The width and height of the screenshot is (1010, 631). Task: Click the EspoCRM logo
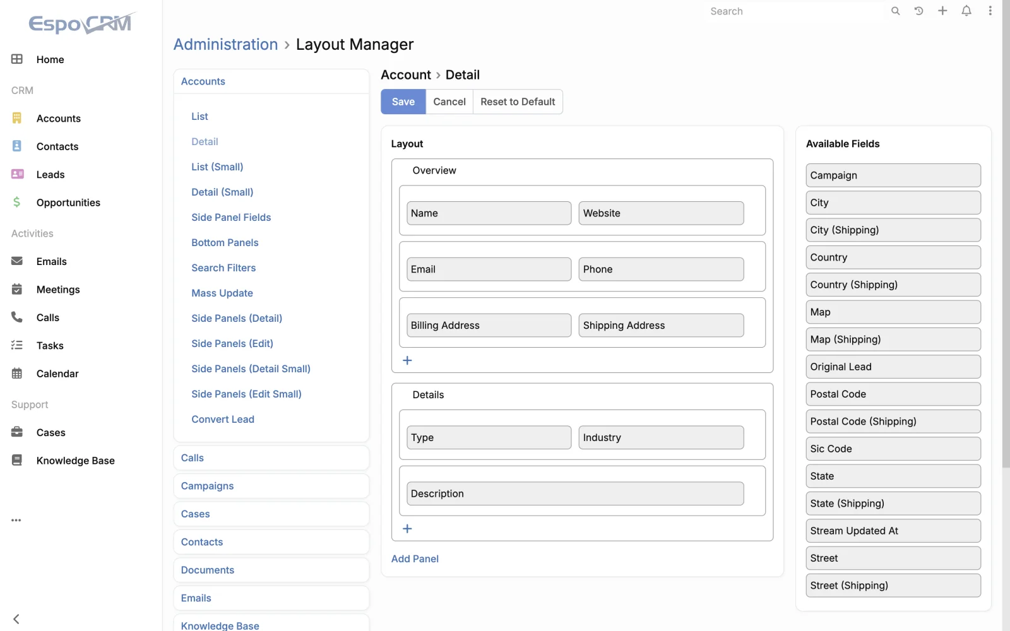(82, 23)
